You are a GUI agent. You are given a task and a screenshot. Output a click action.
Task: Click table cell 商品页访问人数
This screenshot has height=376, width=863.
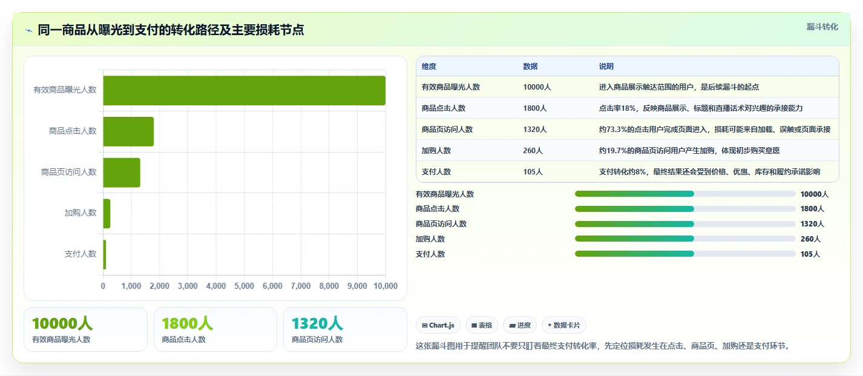pos(447,130)
